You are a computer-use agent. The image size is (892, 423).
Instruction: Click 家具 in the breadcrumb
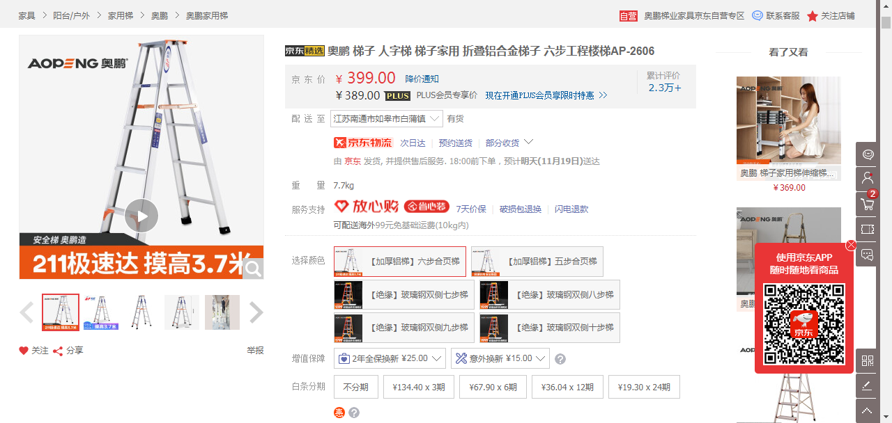[26, 15]
